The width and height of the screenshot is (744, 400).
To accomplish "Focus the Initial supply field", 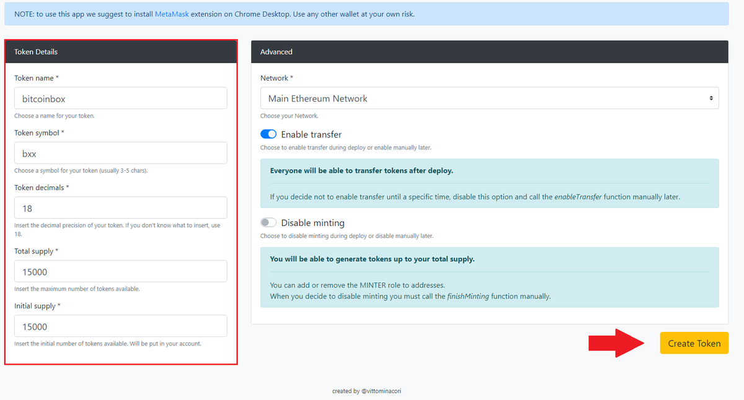I will [x=120, y=326].
